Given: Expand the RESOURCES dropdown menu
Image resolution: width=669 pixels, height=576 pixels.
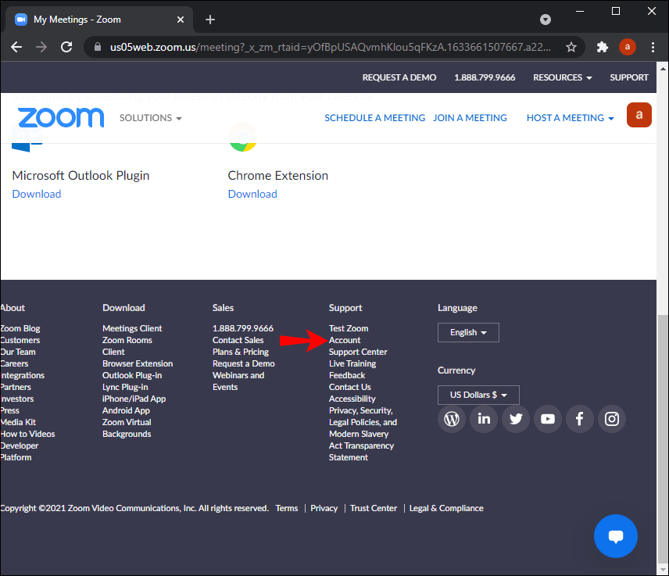Looking at the screenshot, I should point(562,77).
